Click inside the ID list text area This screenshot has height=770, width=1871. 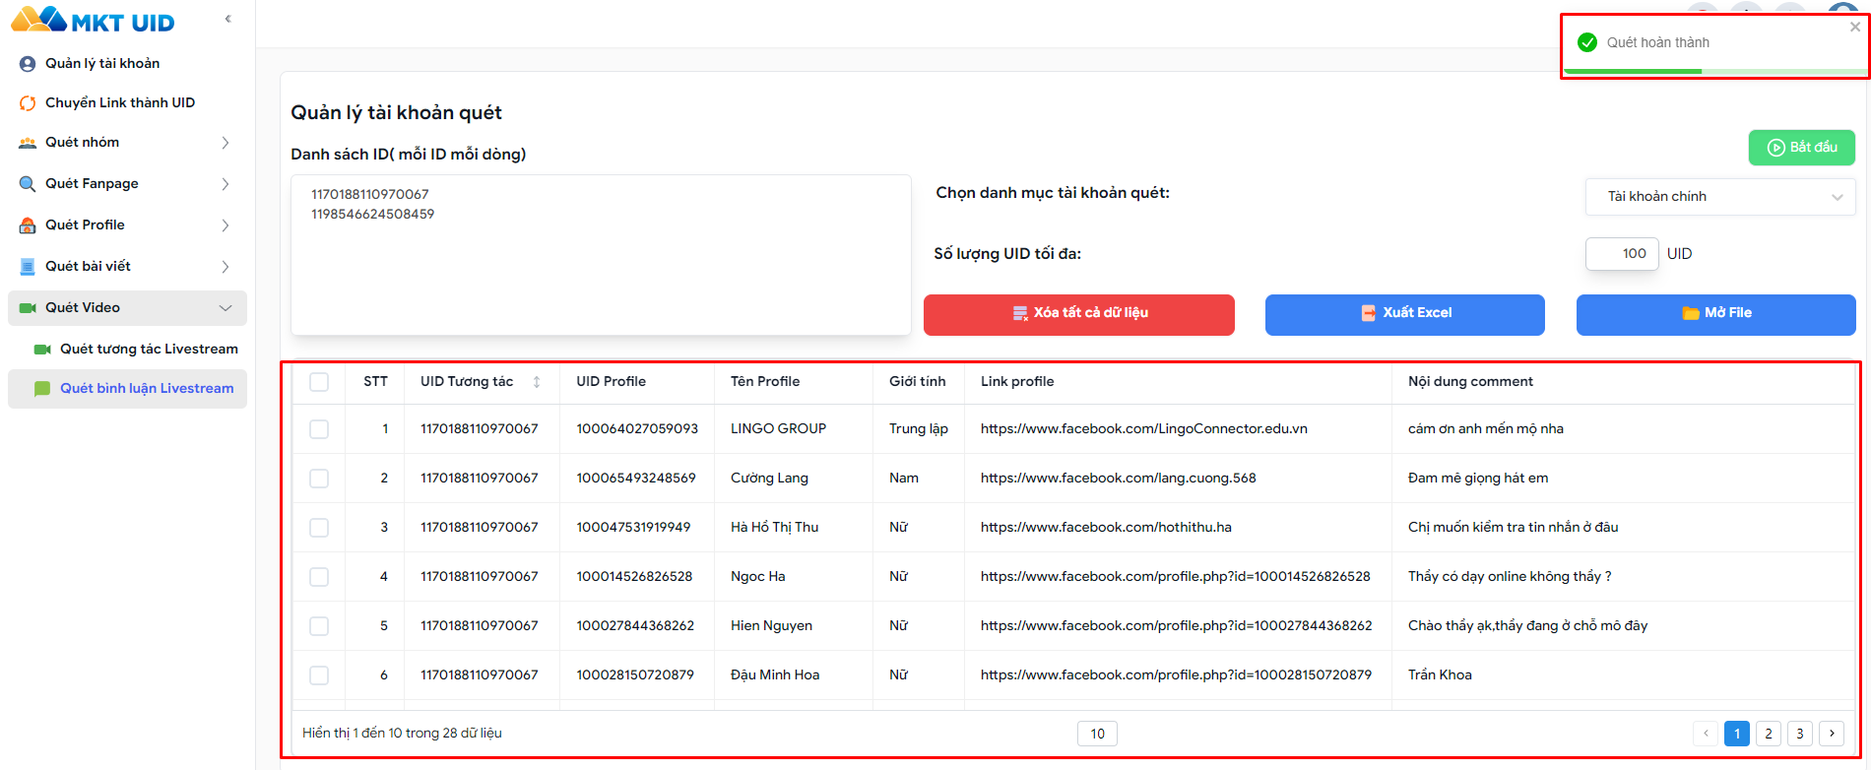coord(601,255)
